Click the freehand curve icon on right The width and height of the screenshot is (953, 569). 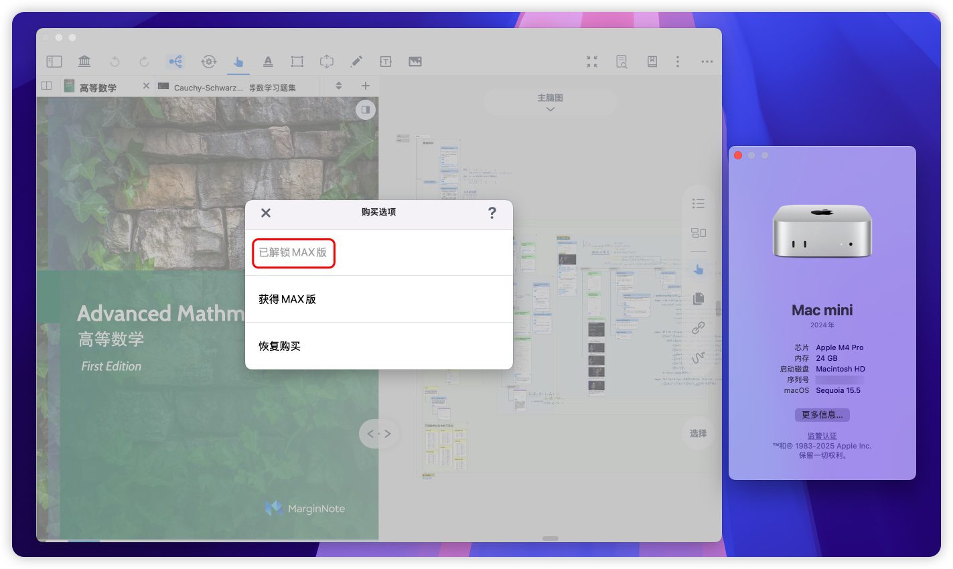(x=699, y=357)
